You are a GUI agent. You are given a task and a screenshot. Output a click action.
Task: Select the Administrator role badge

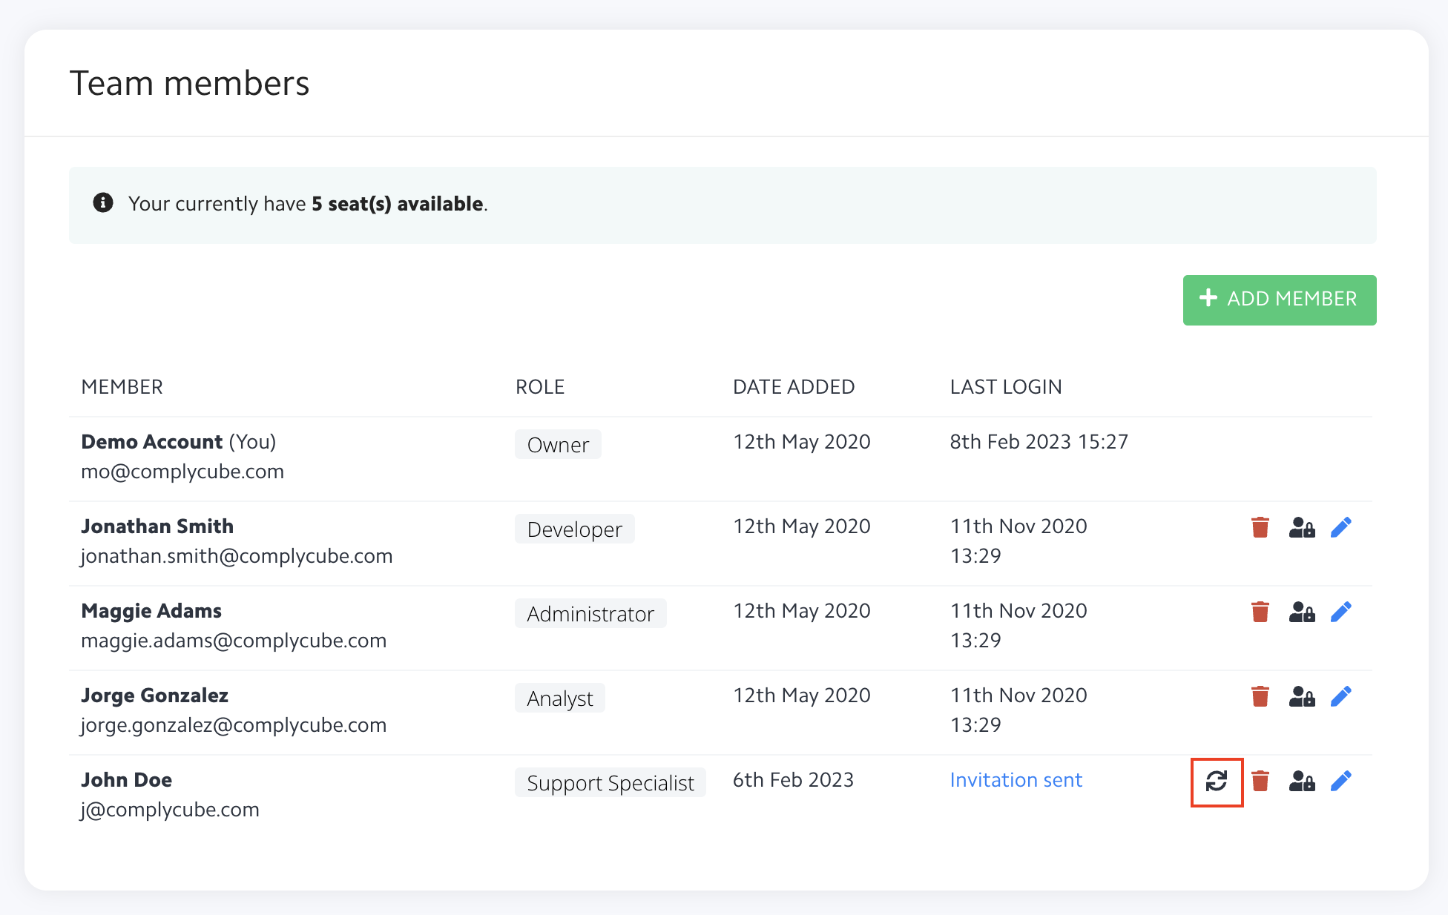point(590,614)
